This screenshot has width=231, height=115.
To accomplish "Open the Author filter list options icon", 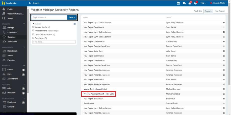I will (x=75, y=24).
